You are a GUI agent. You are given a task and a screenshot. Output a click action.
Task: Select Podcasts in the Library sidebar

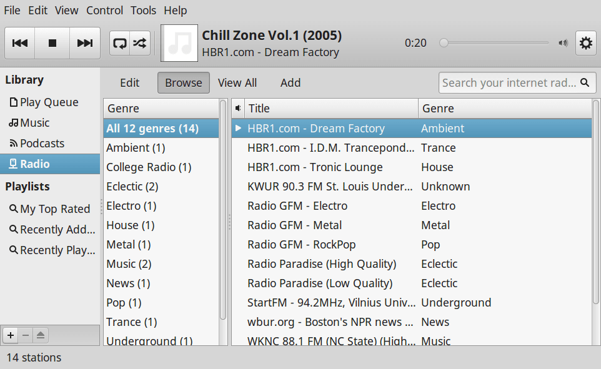click(x=42, y=144)
